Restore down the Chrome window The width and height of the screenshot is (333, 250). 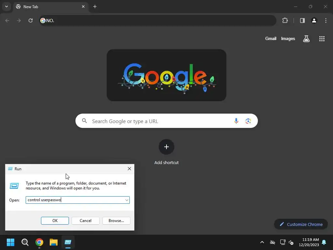[x=311, y=7]
